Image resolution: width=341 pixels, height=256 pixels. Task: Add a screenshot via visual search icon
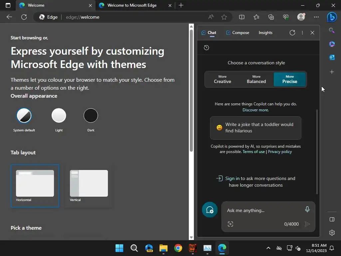pos(230,224)
